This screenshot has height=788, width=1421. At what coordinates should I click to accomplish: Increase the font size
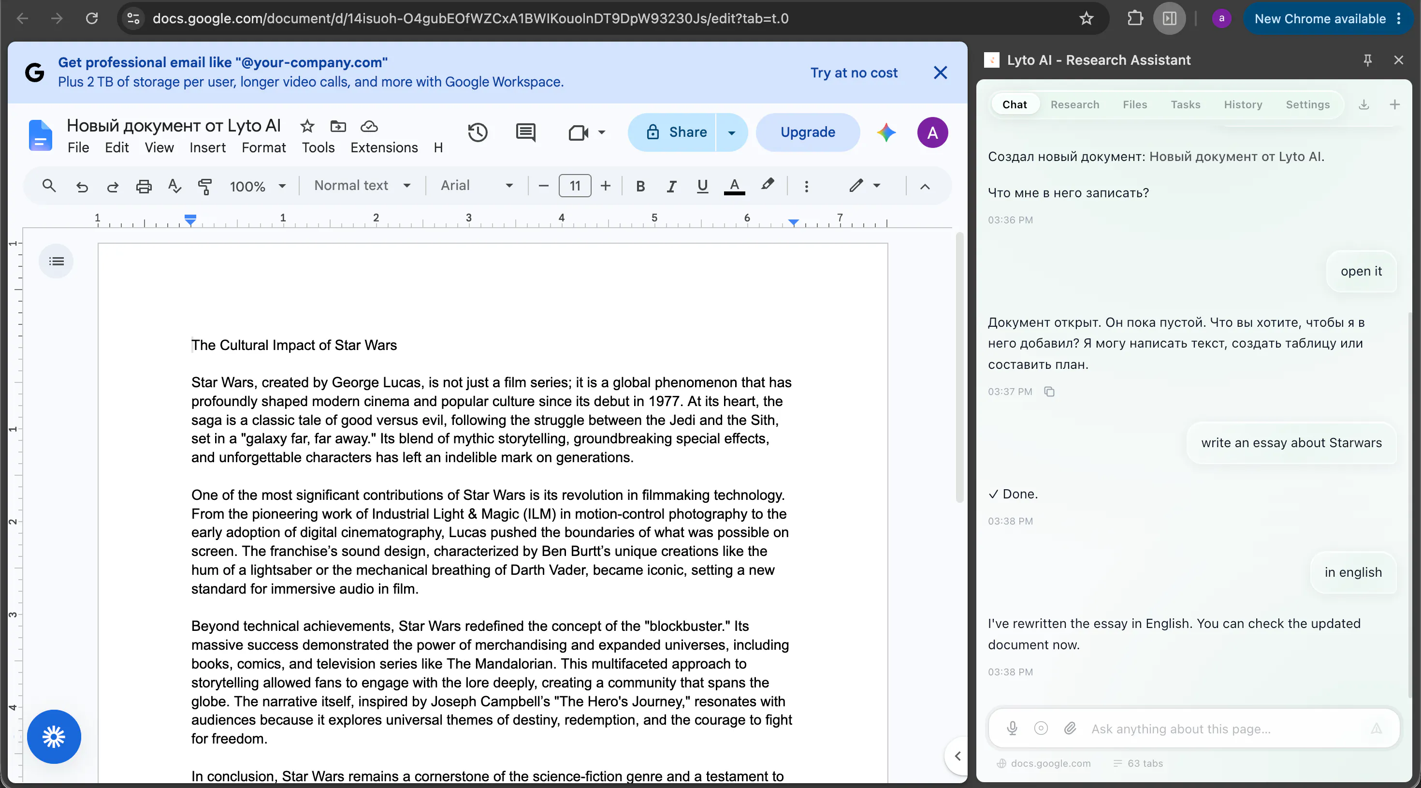pyautogui.click(x=605, y=186)
